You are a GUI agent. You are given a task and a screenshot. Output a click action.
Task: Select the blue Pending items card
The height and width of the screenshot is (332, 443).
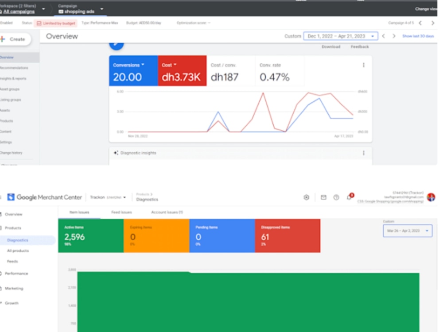point(222,236)
